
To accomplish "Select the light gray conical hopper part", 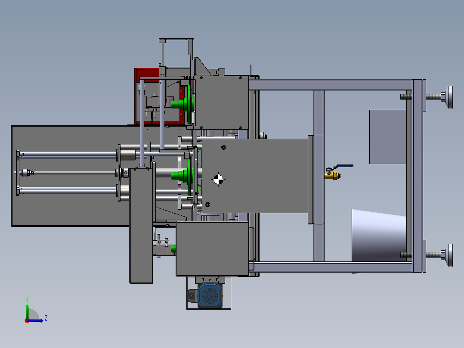I will [x=379, y=237].
